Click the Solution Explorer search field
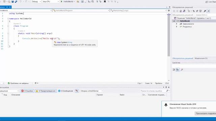Image resolution: width=216 pixels, height=121 pixels. pyautogui.click(x=194, y=15)
